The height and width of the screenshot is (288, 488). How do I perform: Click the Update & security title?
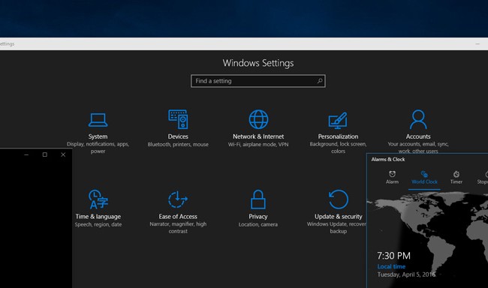tap(339, 217)
